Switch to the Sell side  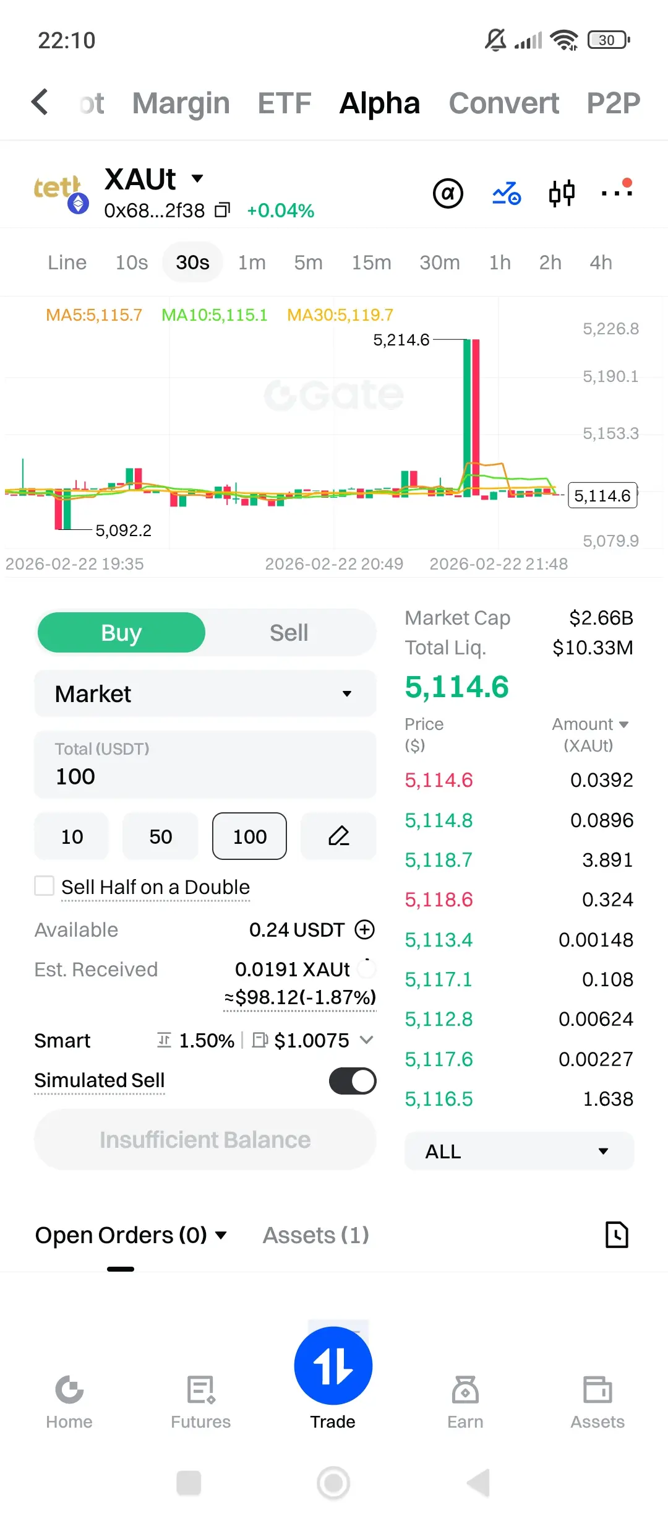click(x=289, y=633)
